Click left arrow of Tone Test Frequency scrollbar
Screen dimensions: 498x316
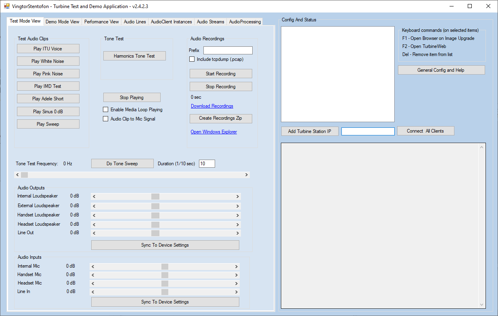pyautogui.click(x=17, y=175)
